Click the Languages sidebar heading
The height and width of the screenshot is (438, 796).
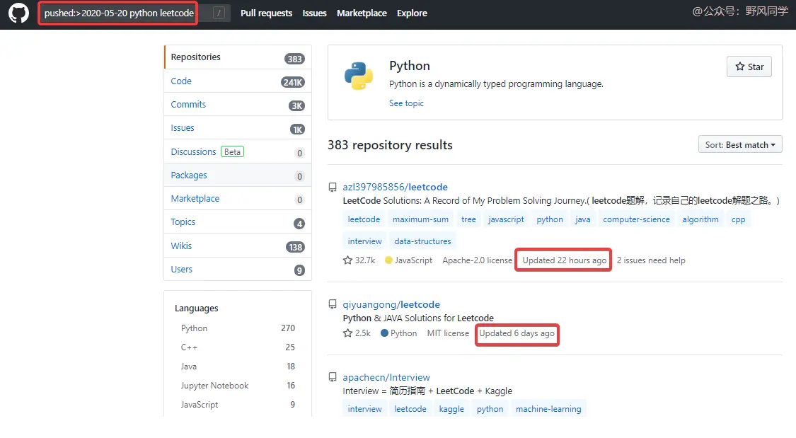click(x=197, y=309)
